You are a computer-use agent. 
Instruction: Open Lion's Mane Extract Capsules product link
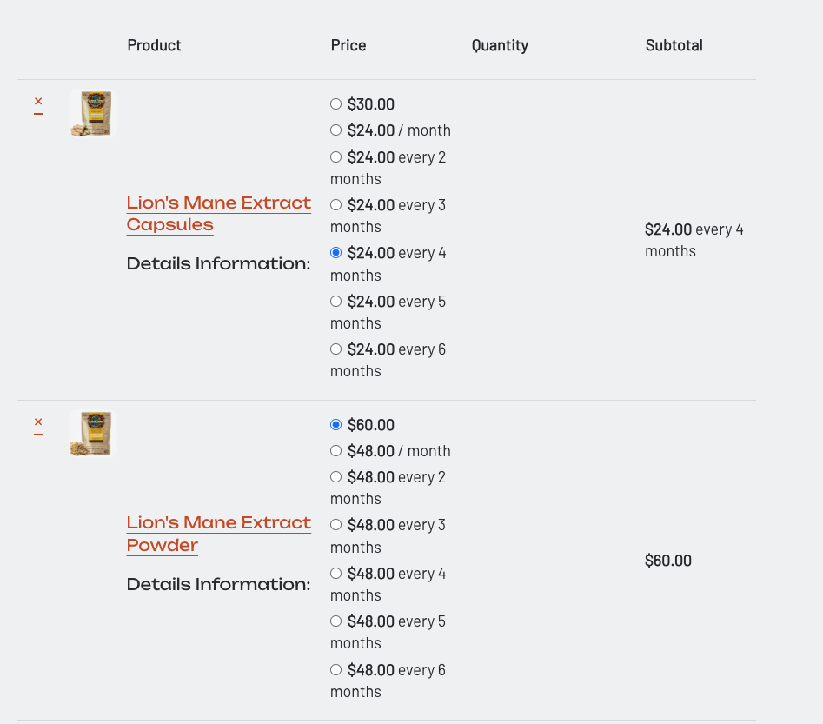point(219,214)
